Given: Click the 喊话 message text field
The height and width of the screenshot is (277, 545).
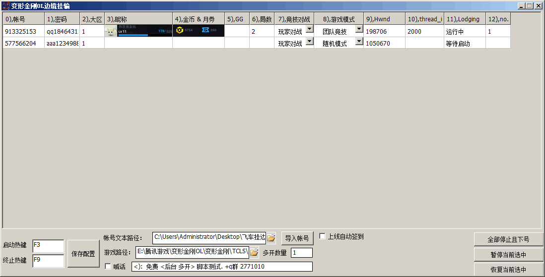Looking at the screenshot, I should (222, 267).
